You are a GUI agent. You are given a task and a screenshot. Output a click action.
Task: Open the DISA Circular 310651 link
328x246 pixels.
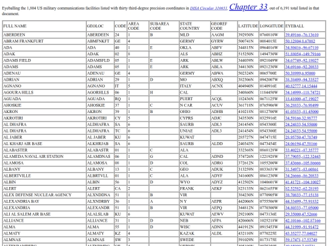(x=208, y=9)
